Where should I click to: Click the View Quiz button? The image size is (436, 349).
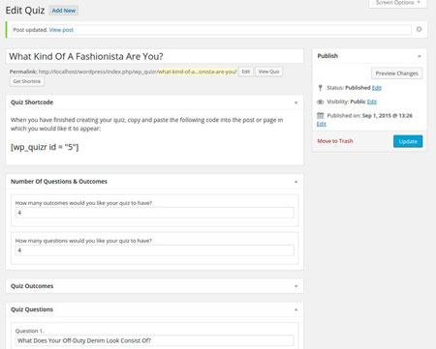point(268,72)
